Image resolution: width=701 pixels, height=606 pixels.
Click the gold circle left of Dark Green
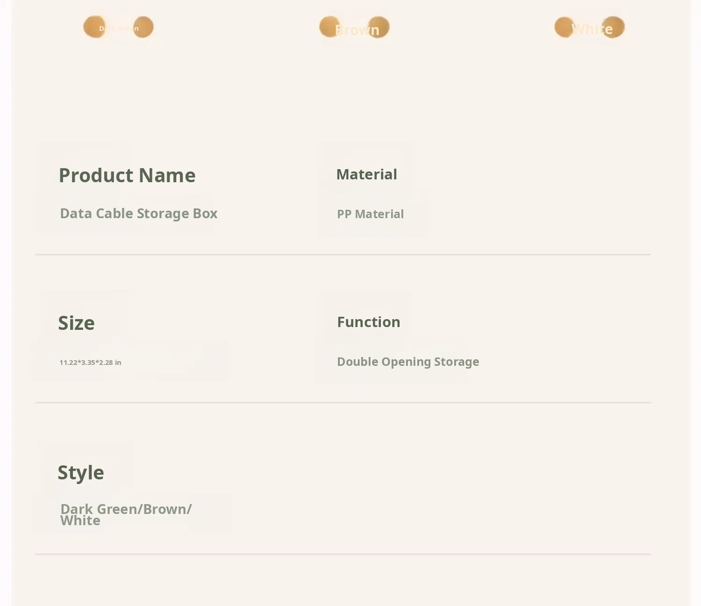94,27
